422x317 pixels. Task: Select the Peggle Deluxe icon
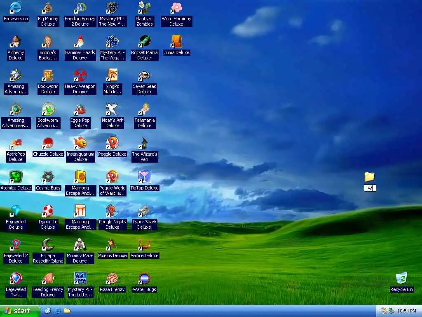click(x=112, y=143)
